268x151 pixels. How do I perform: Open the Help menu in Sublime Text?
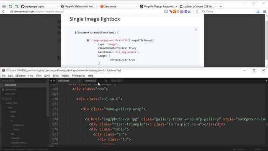click(90, 75)
